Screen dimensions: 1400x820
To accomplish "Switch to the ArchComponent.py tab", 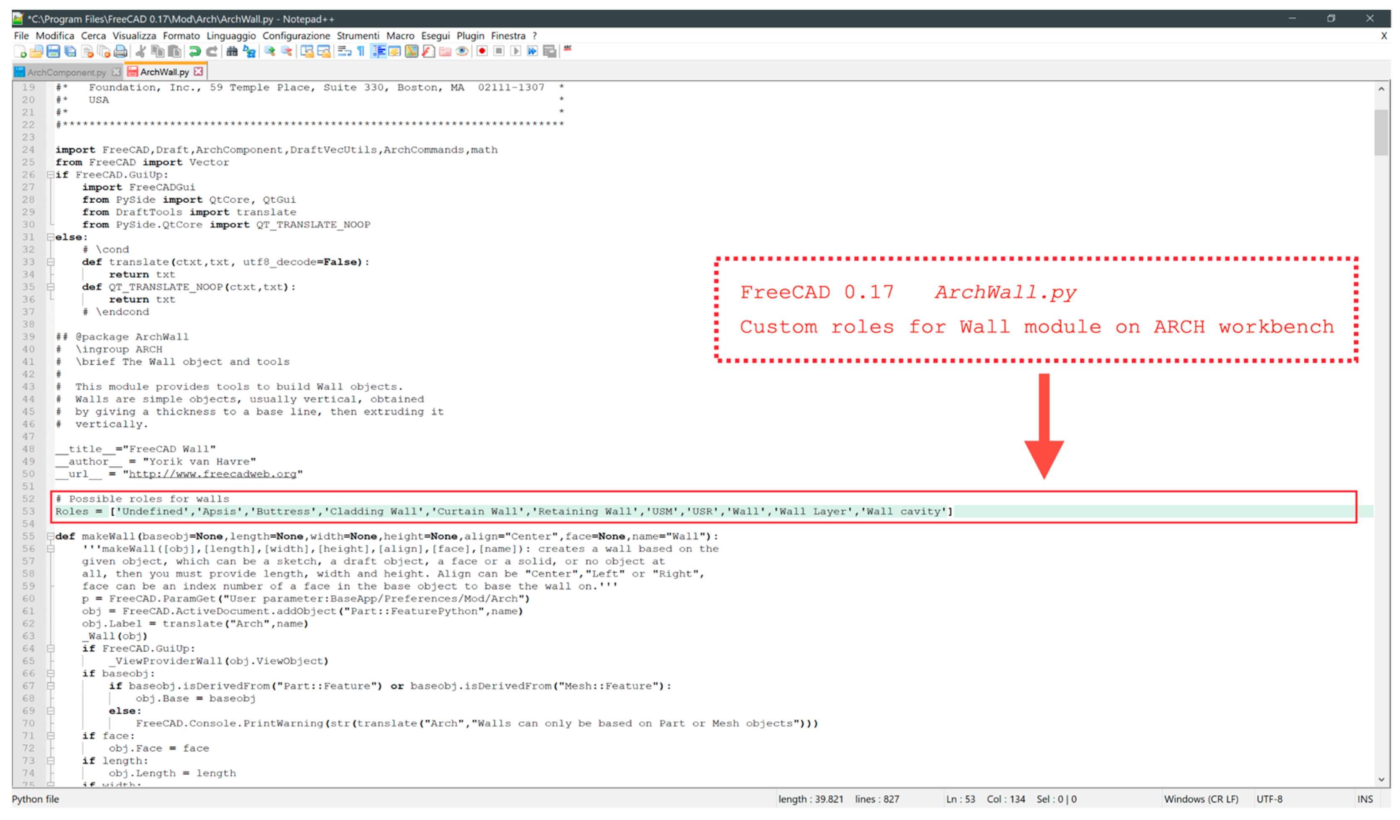I will pos(66,72).
